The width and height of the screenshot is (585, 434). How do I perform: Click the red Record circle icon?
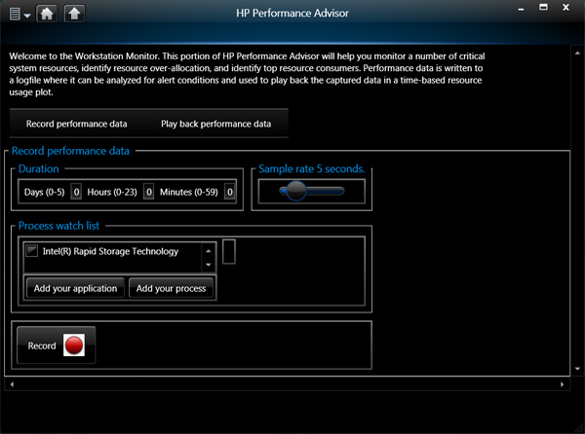(74, 345)
